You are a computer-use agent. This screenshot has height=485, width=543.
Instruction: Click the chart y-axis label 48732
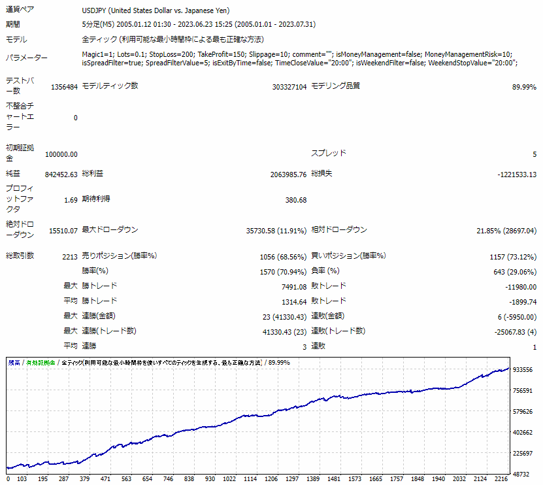click(521, 475)
